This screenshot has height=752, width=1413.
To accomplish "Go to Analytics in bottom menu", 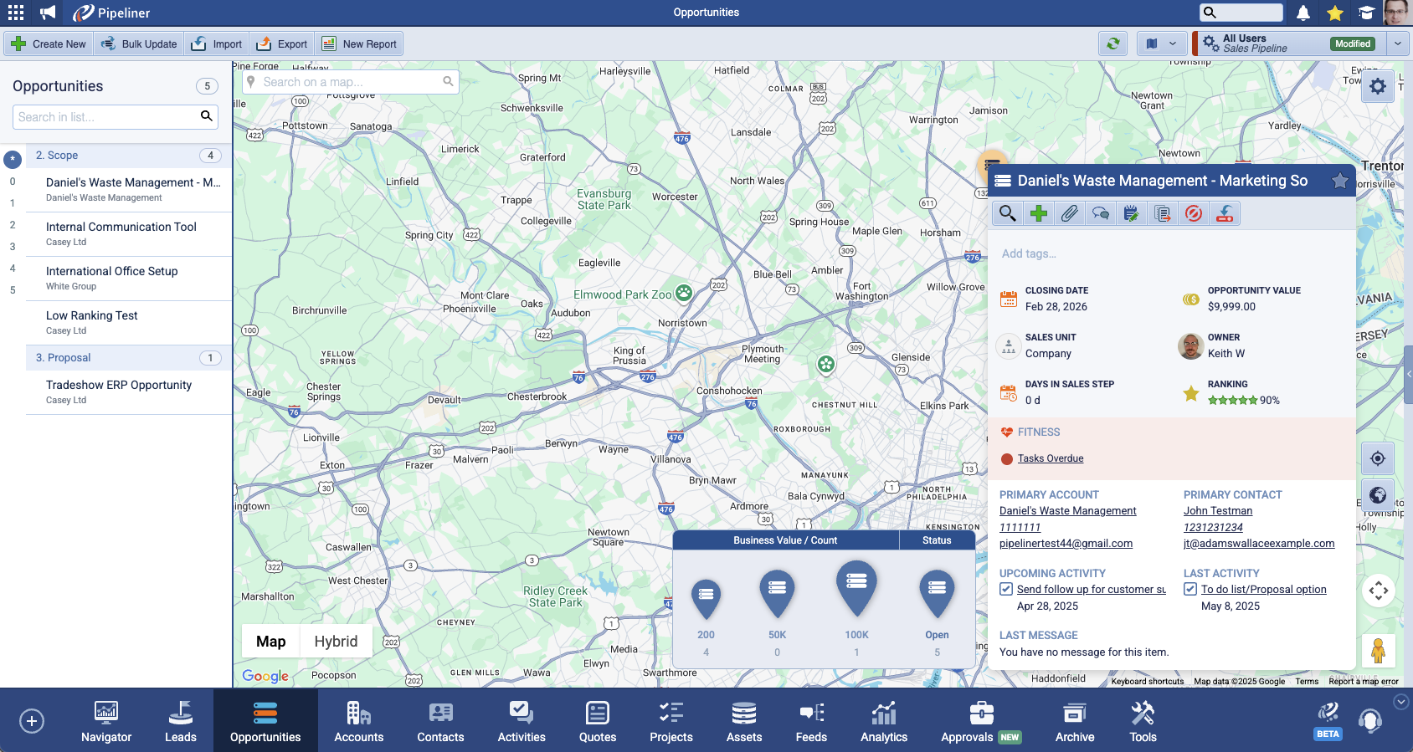I will click(x=884, y=721).
